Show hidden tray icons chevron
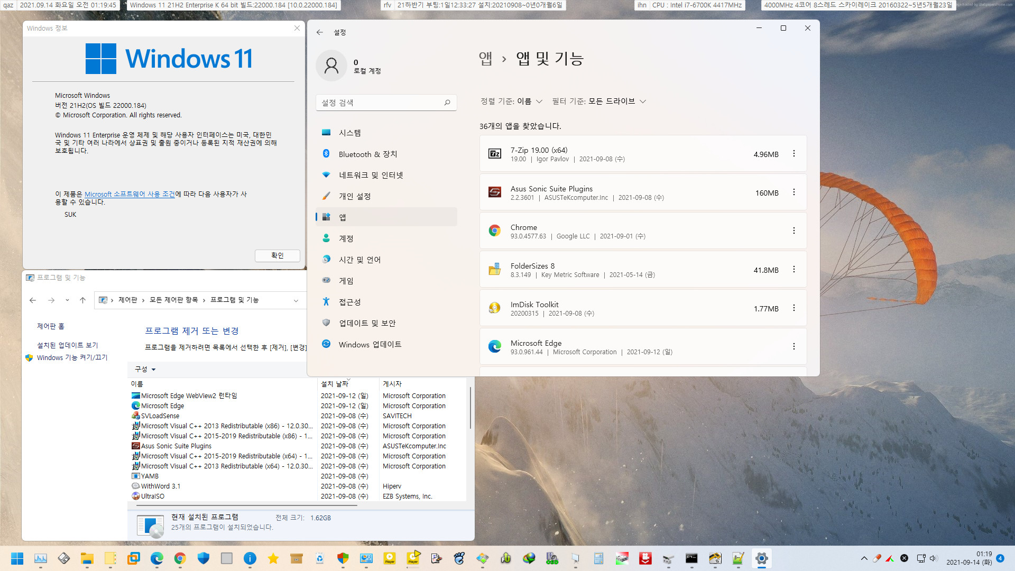 (x=864, y=558)
